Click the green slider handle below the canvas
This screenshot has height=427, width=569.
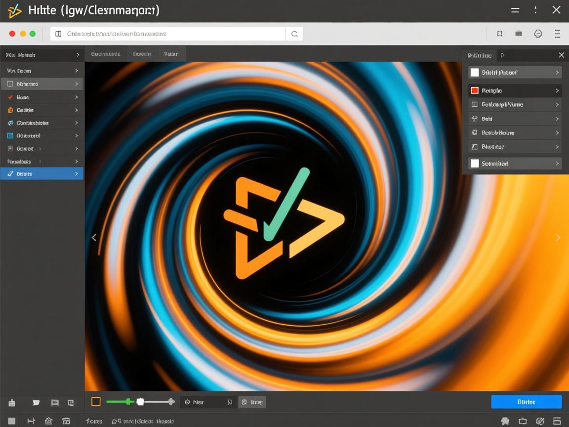[128, 402]
